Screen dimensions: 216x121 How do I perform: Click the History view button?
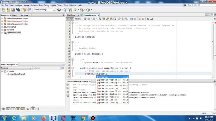point(78,19)
